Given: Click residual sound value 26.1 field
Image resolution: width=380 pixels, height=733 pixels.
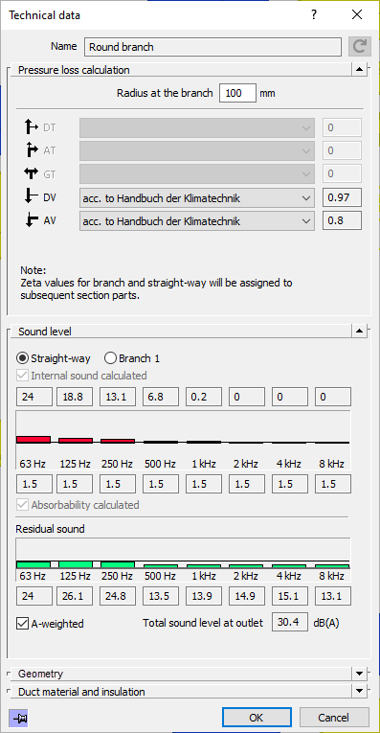Looking at the screenshot, I should 75,596.
